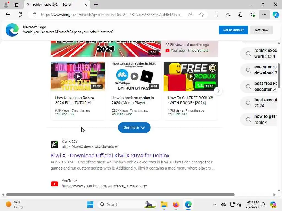
Task: Open How to hack on Roblox 2024 FULL TUTORIAL title
Action: 75,100
